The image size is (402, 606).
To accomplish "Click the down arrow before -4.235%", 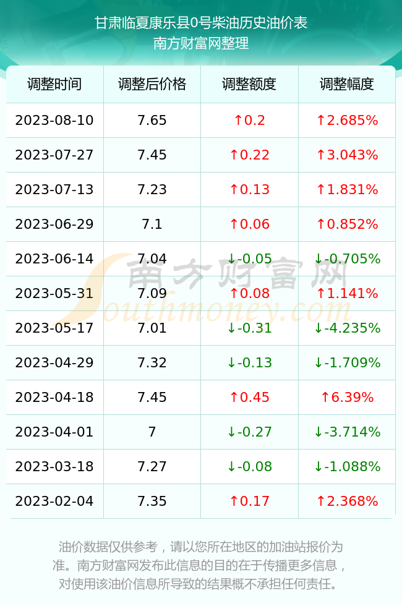I will [319, 328].
